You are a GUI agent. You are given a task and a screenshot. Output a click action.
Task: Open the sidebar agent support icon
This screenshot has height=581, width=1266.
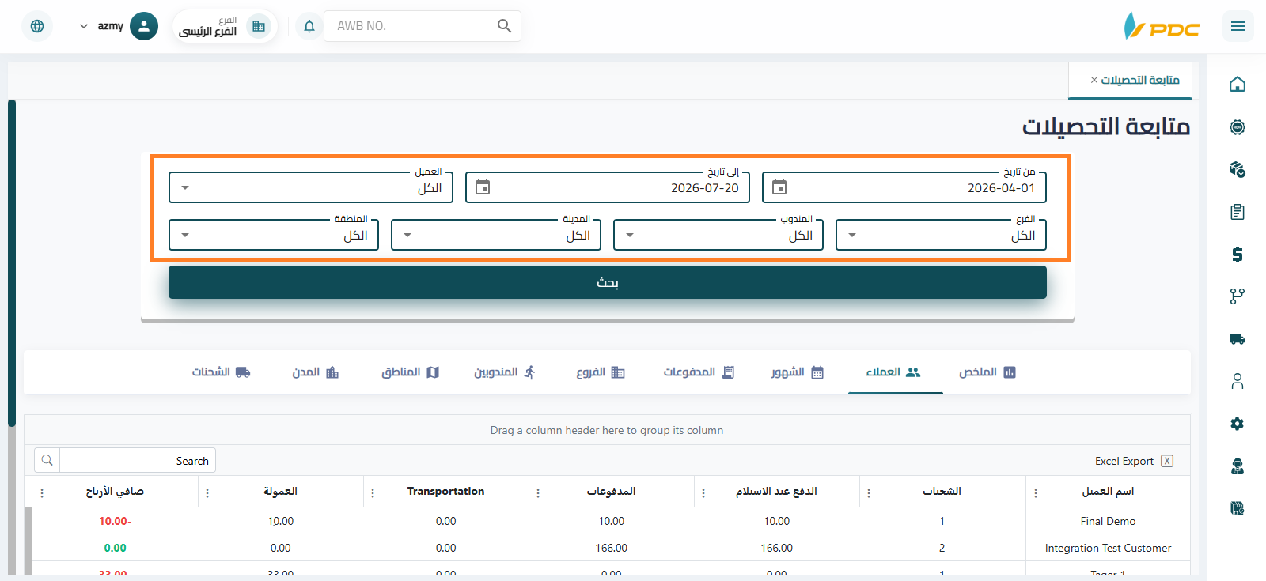coord(1238,466)
